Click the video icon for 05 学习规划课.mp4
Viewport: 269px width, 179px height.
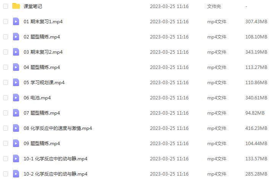pyautogui.click(x=16, y=82)
